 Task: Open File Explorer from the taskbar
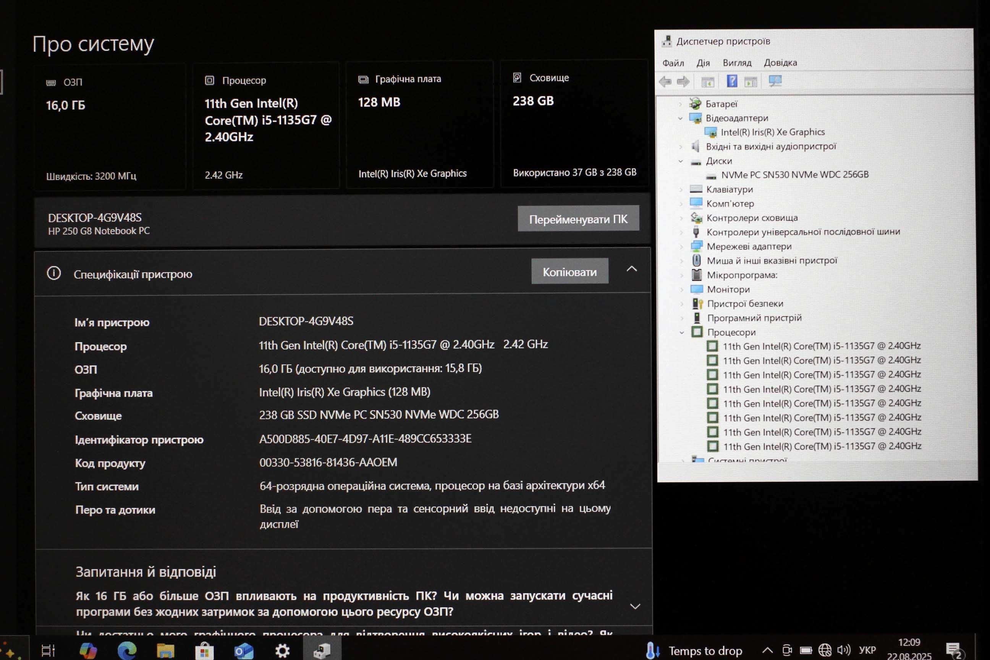tap(165, 651)
